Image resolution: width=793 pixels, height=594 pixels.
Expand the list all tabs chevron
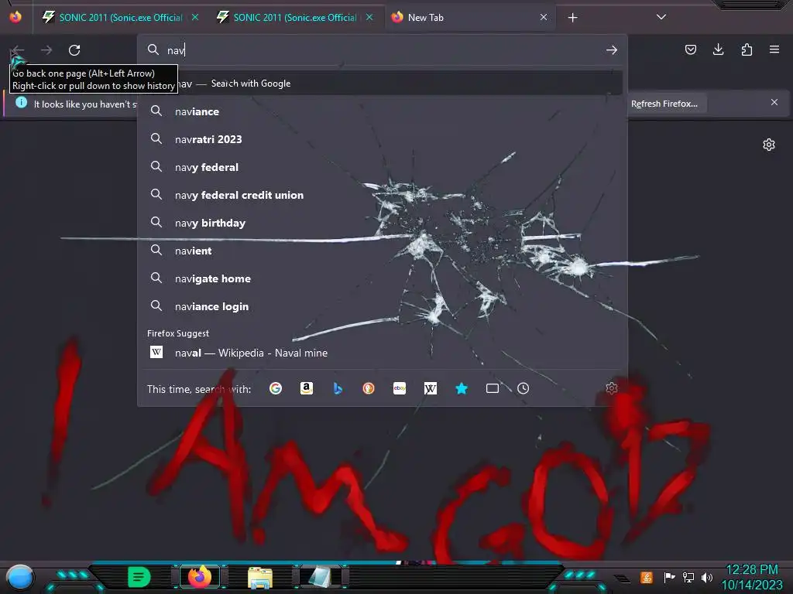click(661, 17)
